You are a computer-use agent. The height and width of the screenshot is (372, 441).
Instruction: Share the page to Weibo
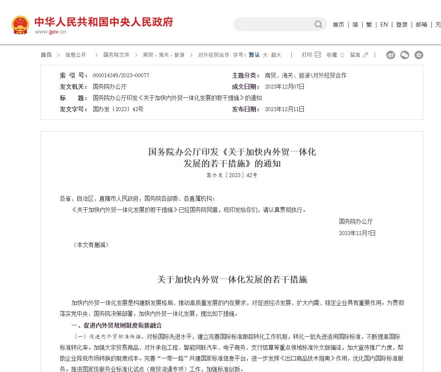[391, 55]
